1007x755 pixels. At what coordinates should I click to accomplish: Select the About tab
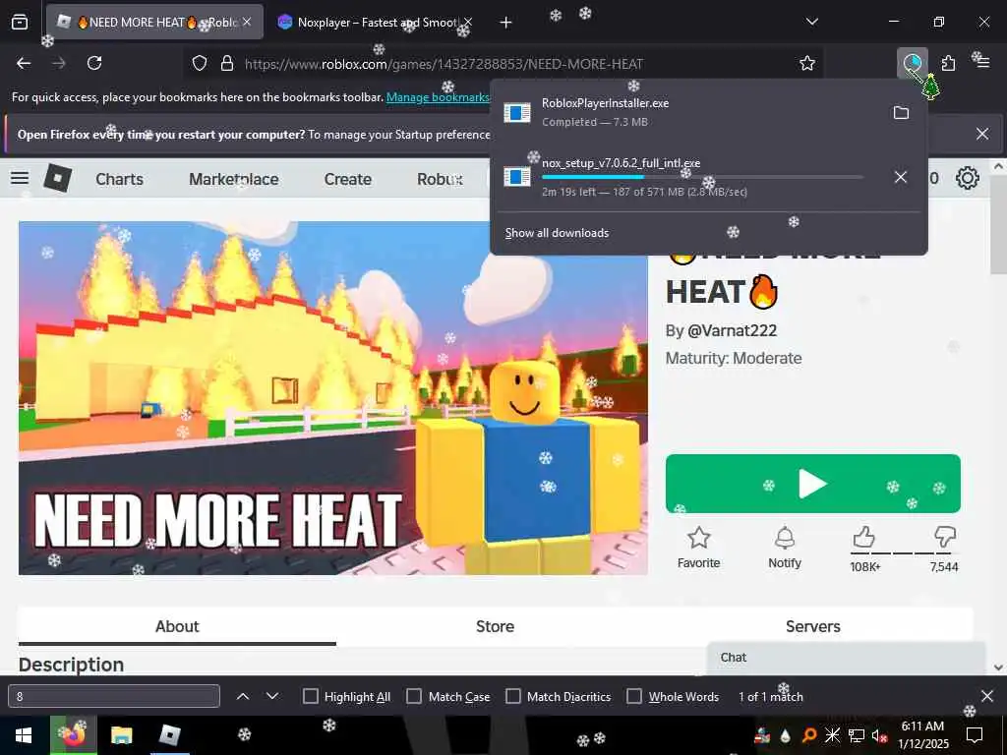click(x=177, y=626)
